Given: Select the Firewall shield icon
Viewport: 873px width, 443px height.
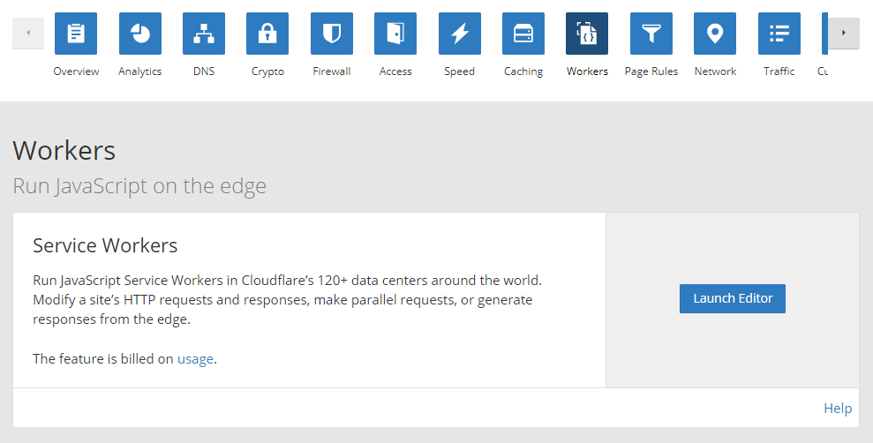Looking at the screenshot, I should tap(332, 34).
